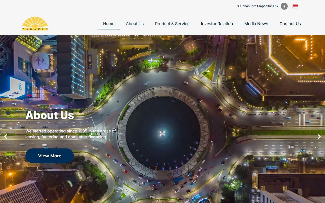Image resolution: width=325 pixels, height=203 pixels.
Task: Open the Home menu item
Action: [109, 24]
